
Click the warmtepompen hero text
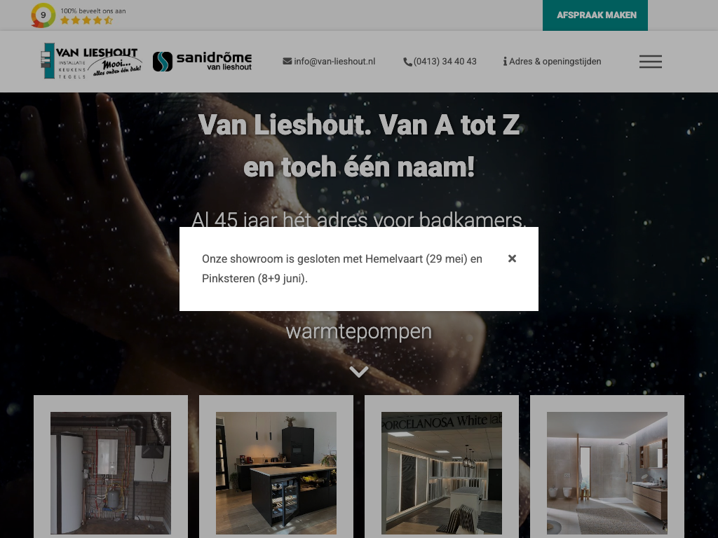pos(358,331)
